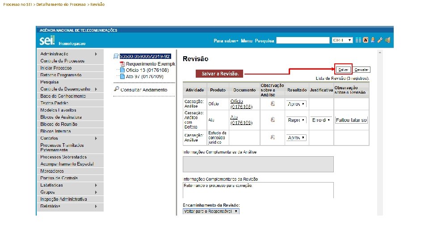Open analysis observation icon in Ofício row
This screenshot has width=429, height=241.
pos(273,104)
